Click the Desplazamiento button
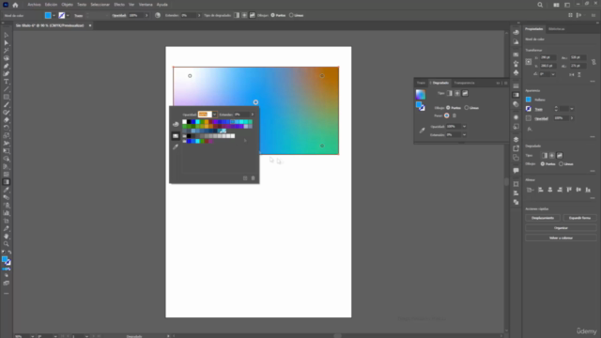 [x=543, y=218]
